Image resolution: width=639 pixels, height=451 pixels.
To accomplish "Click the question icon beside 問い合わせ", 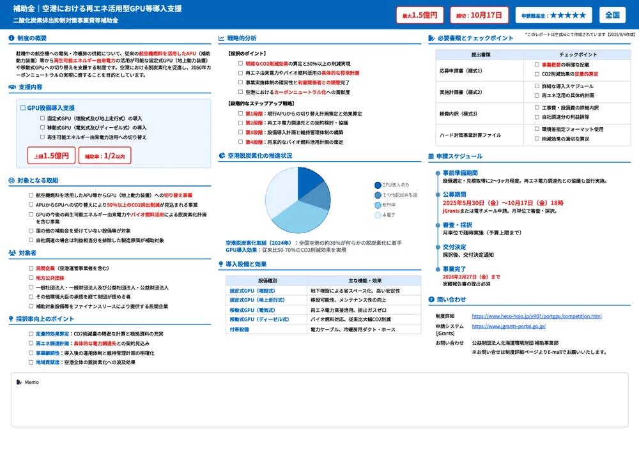I will (431, 300).
